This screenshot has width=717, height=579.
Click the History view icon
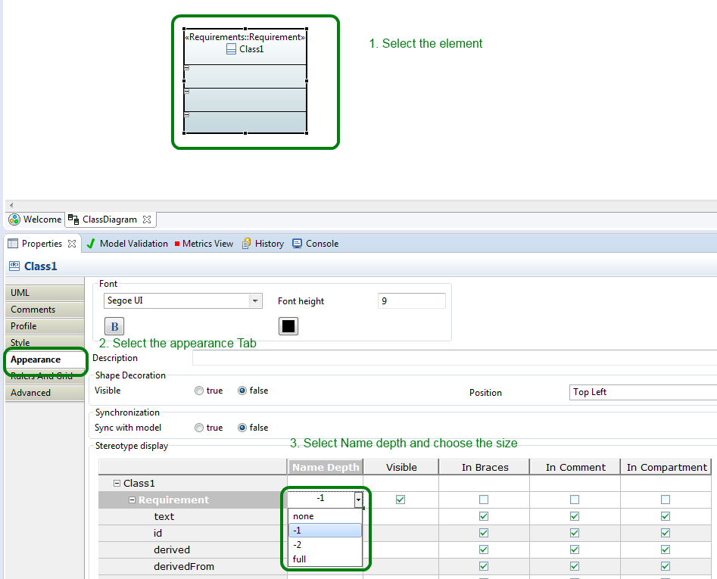[246, 244]
